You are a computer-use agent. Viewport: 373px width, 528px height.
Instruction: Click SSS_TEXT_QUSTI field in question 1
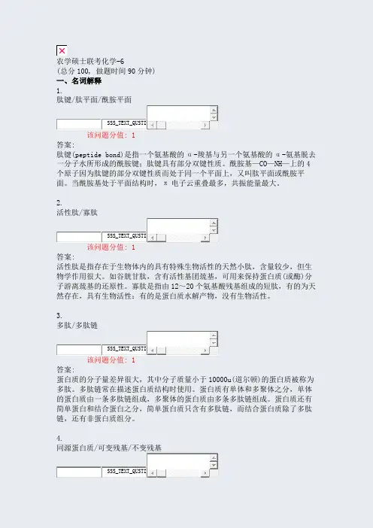click(x=124, y=124)
